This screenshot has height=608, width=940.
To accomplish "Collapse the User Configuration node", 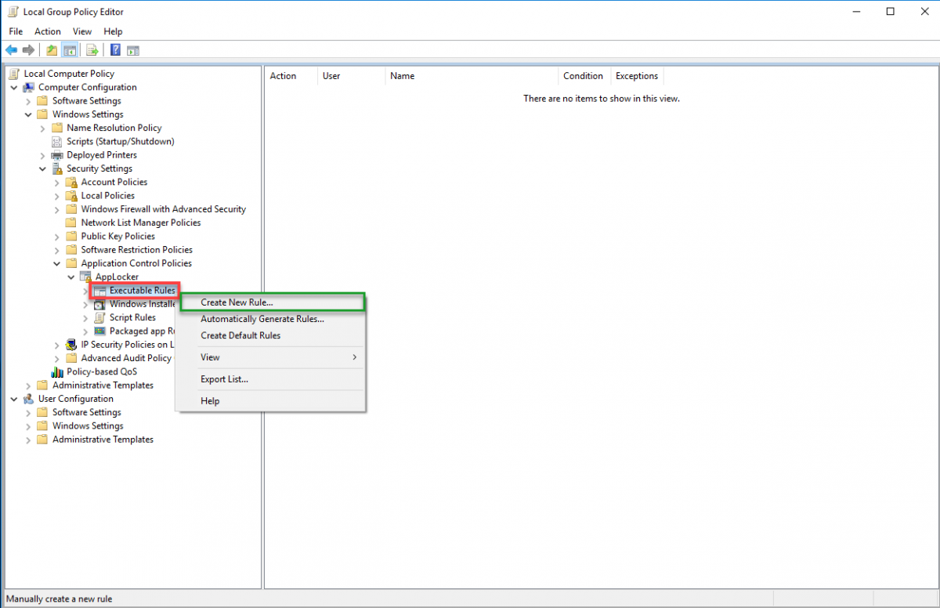I will pos(14,399).
